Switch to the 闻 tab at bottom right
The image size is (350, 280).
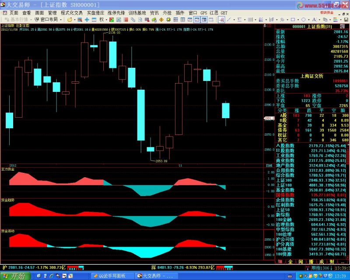[301, 262]
